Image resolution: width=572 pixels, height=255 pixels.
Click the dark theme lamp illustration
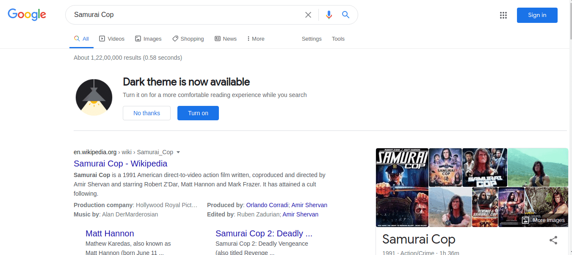(x=94, y=97)
